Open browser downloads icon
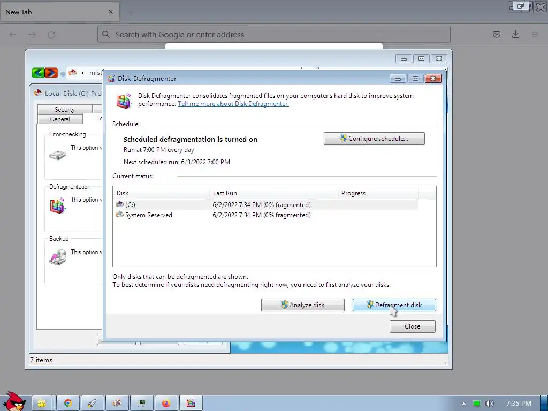This screenshot has height=411, width=548. coord(515,34)
